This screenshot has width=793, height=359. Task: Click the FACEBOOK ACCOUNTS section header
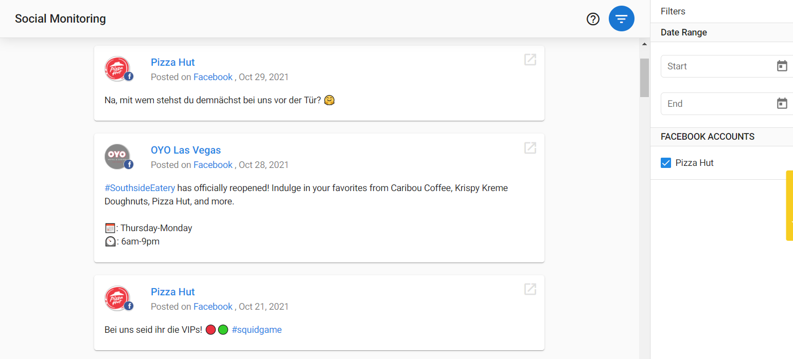pos(708,137)
